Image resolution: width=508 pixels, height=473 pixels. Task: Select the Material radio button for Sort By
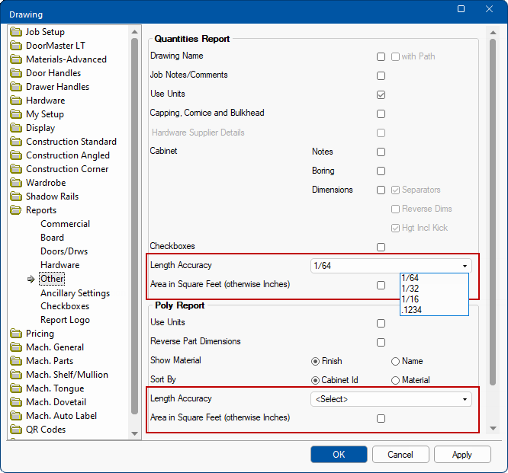coord(395,380)
